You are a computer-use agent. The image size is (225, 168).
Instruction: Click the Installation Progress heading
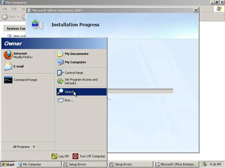[x=75, y=25]
